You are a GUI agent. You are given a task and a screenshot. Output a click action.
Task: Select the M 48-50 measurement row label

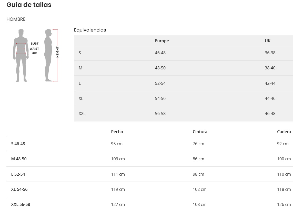[x=19, y=159]
